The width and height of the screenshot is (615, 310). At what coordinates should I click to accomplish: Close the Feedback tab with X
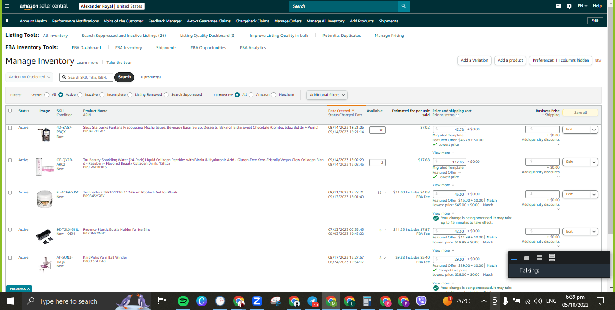coord(28,288)
